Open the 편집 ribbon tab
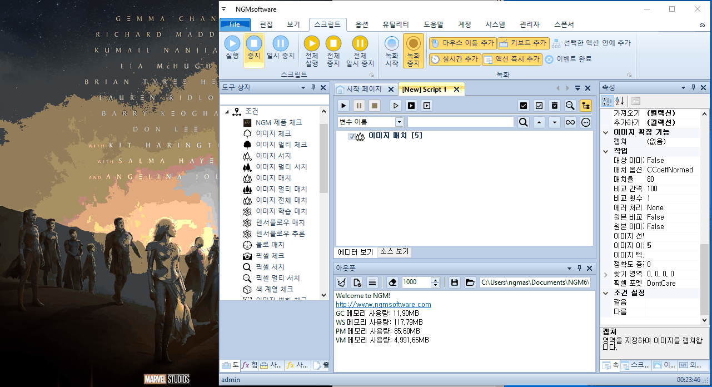The height and width of the screenshot is (387, 712). pos(266,24)
